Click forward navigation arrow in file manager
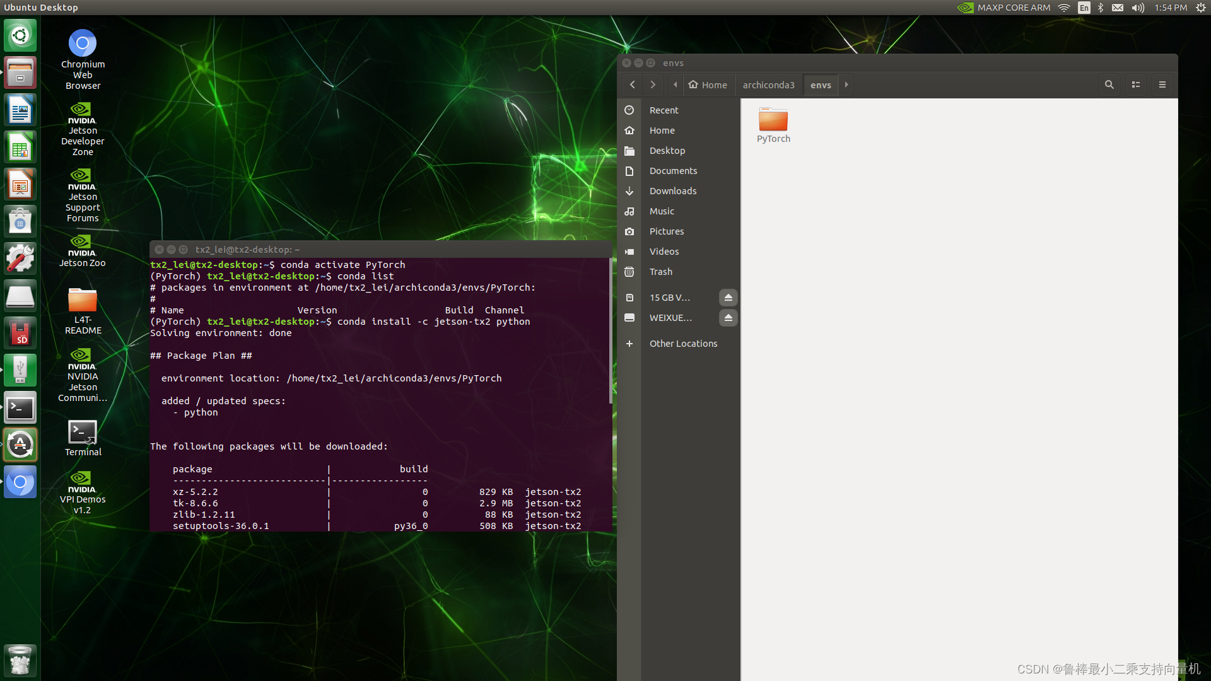Screen dimensions: 1211x681 click(652, 85)
